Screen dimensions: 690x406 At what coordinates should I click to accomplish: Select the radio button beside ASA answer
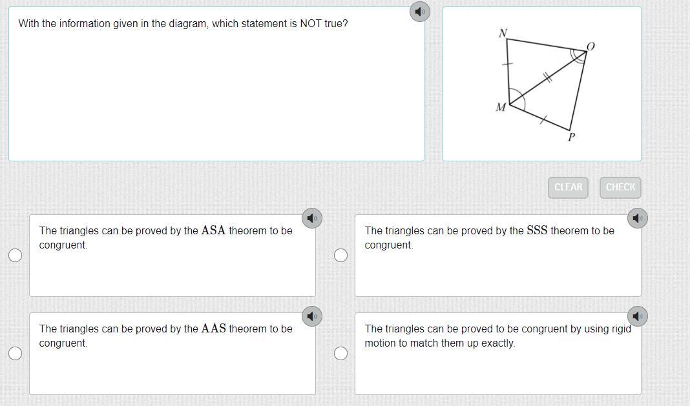(x=16, y=255)
